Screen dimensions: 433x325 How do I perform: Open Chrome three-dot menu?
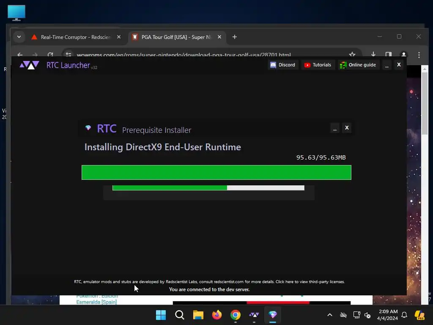419,55
